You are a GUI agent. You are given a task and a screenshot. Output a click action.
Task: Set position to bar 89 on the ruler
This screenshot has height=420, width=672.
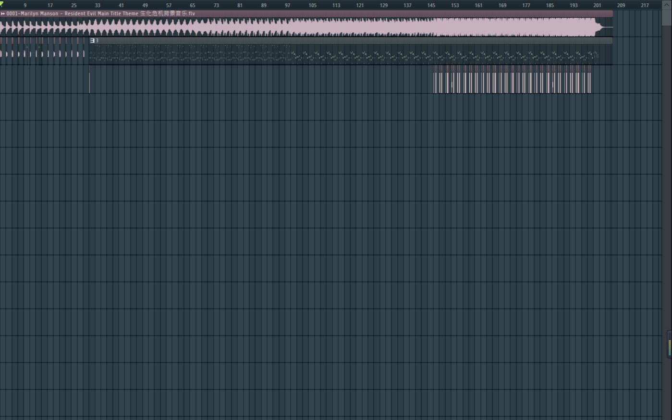264,5
